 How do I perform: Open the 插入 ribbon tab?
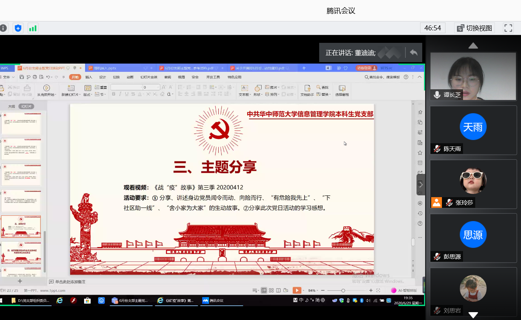coord(89,77)
